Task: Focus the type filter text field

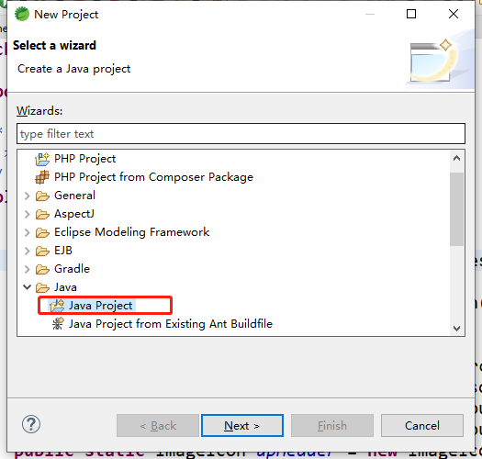Action: 241,134
